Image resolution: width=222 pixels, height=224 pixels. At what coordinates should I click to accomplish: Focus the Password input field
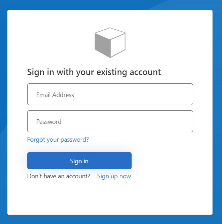(110, 121)
